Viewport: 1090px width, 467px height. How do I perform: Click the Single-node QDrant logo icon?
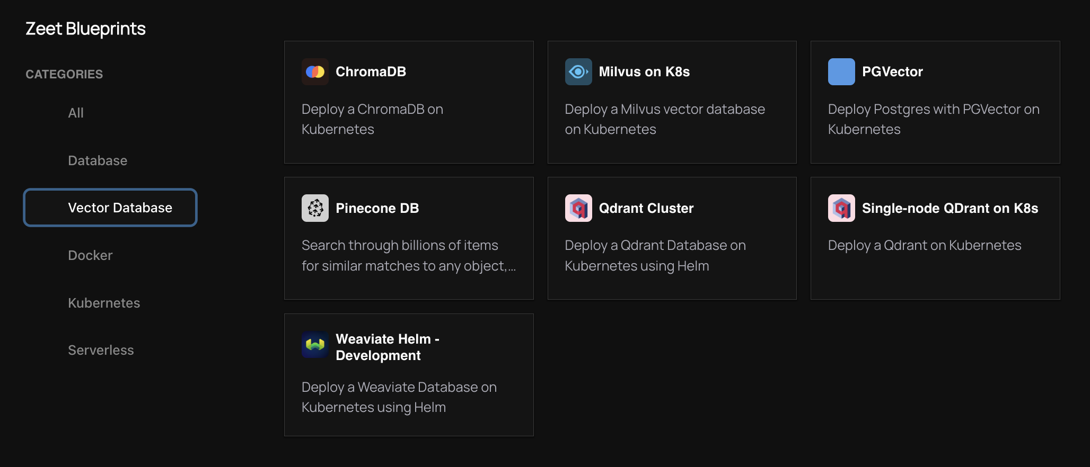point(841,208)
